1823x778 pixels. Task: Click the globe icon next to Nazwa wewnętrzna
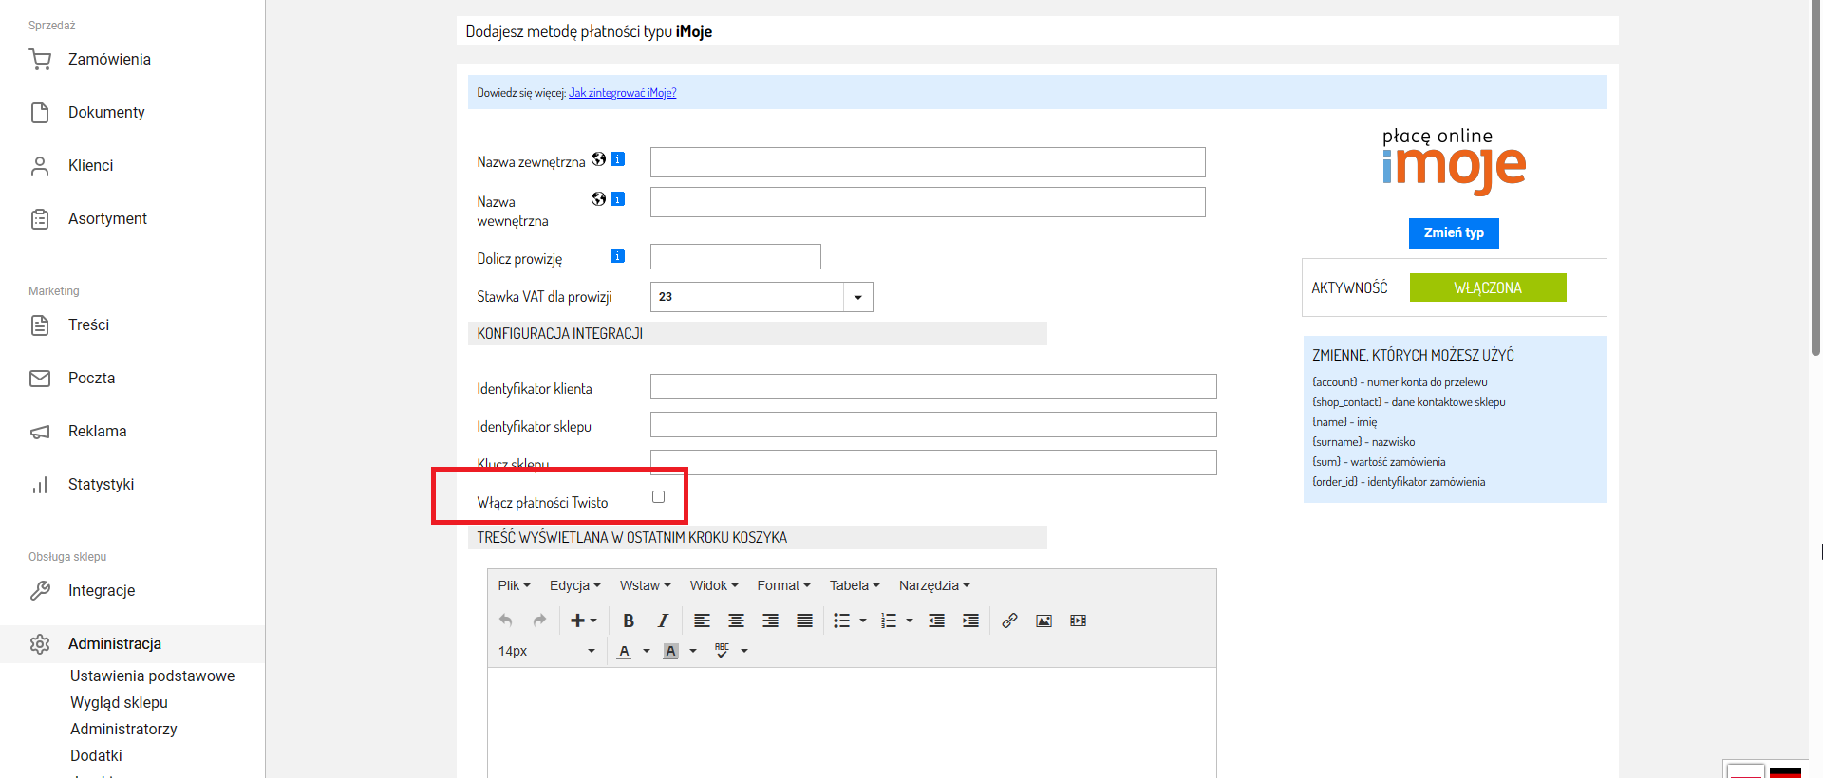tap(598, 199)
